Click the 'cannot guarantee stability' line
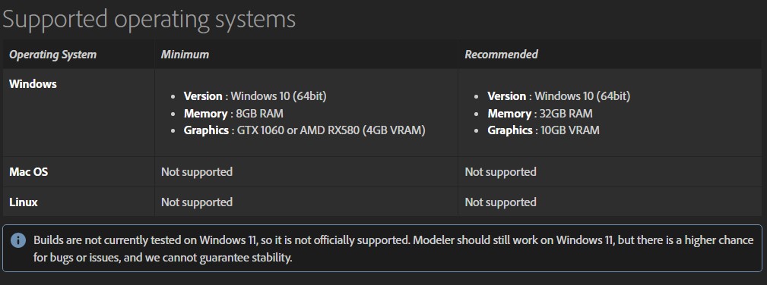The width and height of the screenshot is (767, 285). pyautogui.click(x=163, y=257)
